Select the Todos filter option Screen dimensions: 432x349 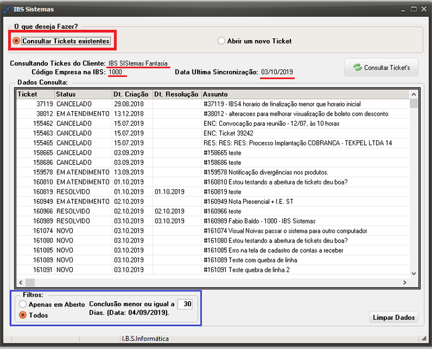coord(34,315)
